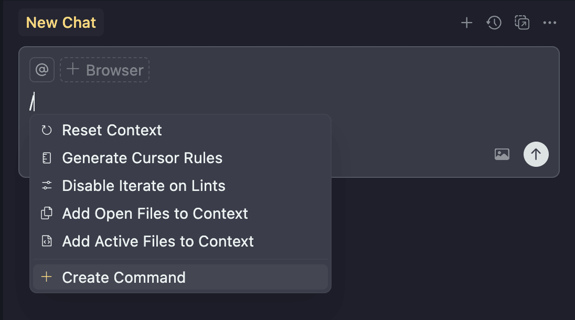
Task: Click the Disable Iterate on Lints slider icon
Action: 47,185
